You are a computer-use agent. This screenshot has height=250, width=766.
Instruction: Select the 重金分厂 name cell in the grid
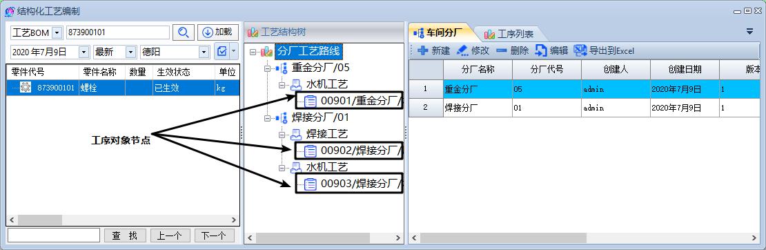click(x=478, y=89)
